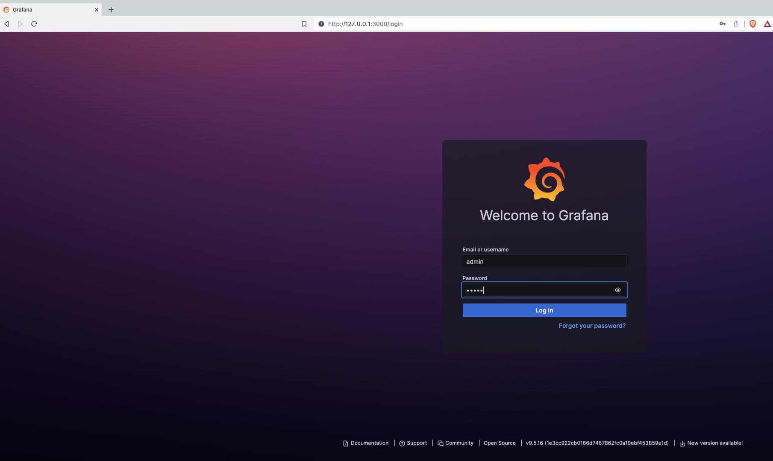Open the Community footer link
The height and width of the screenshot is (461, 773).
click(x=456, y=443)
